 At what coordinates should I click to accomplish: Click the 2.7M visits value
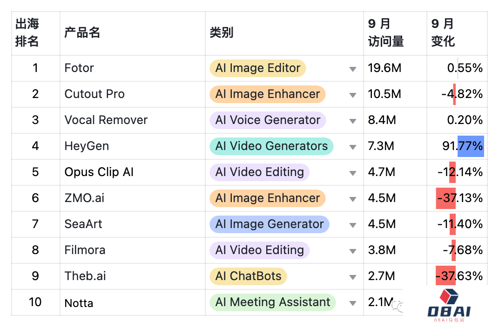click(x=381, y=276)
